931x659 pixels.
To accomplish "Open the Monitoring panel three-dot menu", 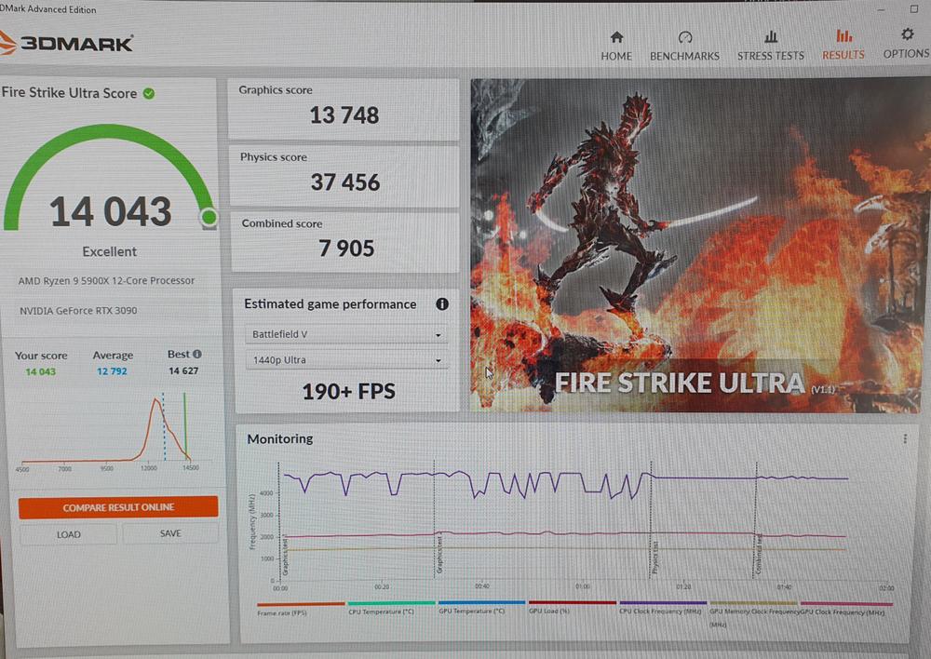I will [x=904, y=439].
